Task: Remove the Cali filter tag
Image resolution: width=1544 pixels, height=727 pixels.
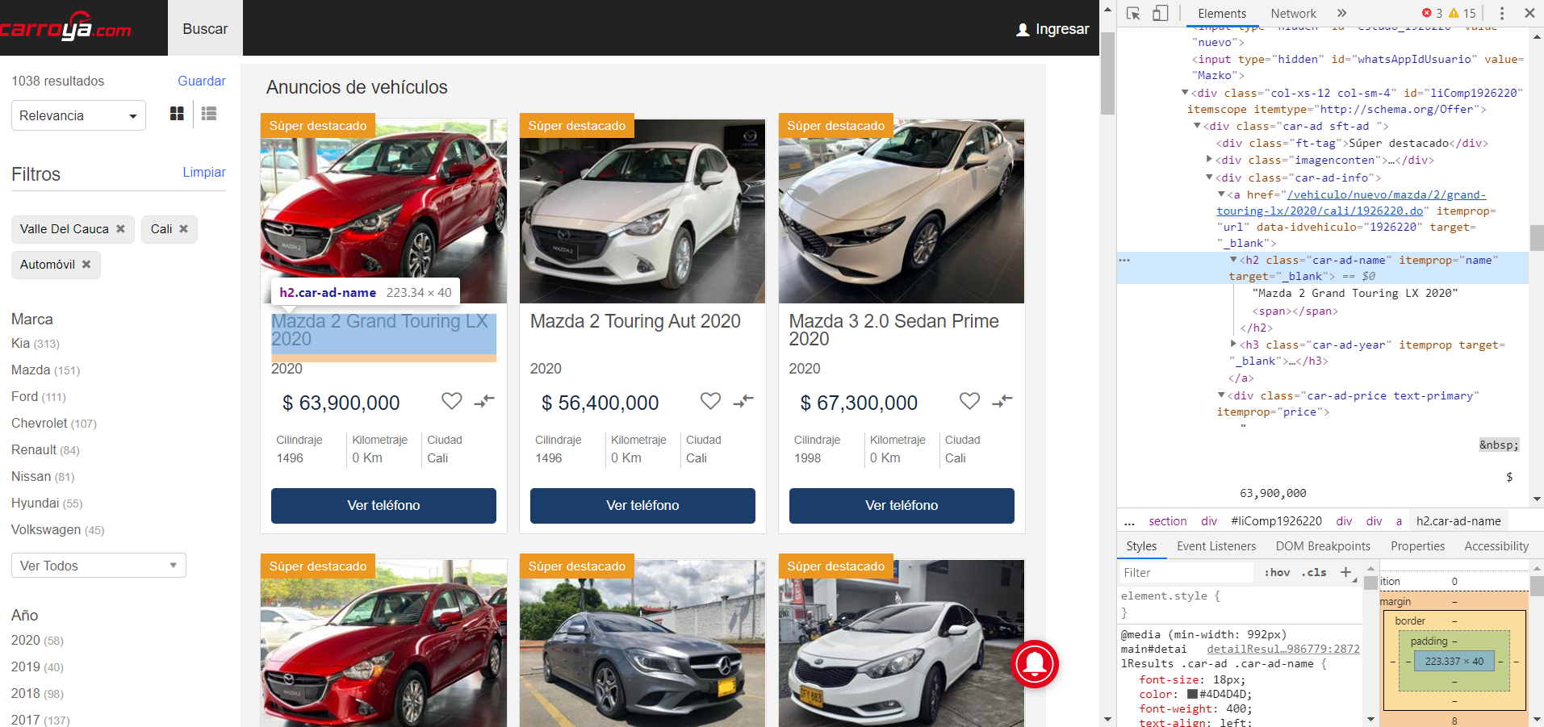Action: pos(184,229)
